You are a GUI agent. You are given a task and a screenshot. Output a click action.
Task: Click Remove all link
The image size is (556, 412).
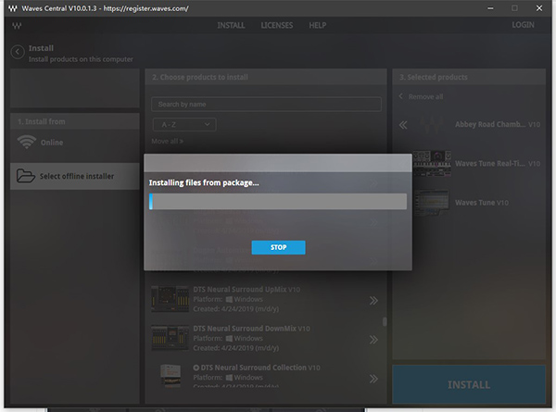(425, 96)
